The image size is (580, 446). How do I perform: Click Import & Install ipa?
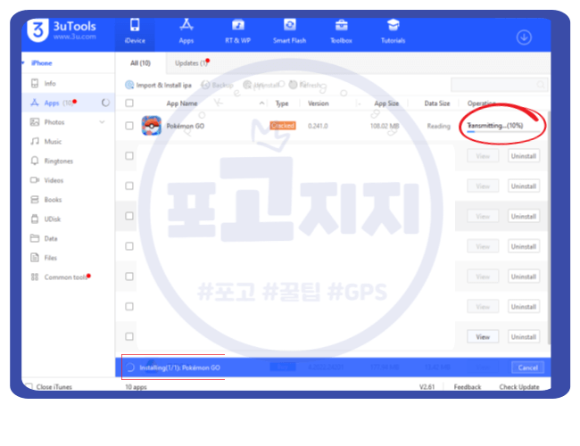tap(158, 85)
